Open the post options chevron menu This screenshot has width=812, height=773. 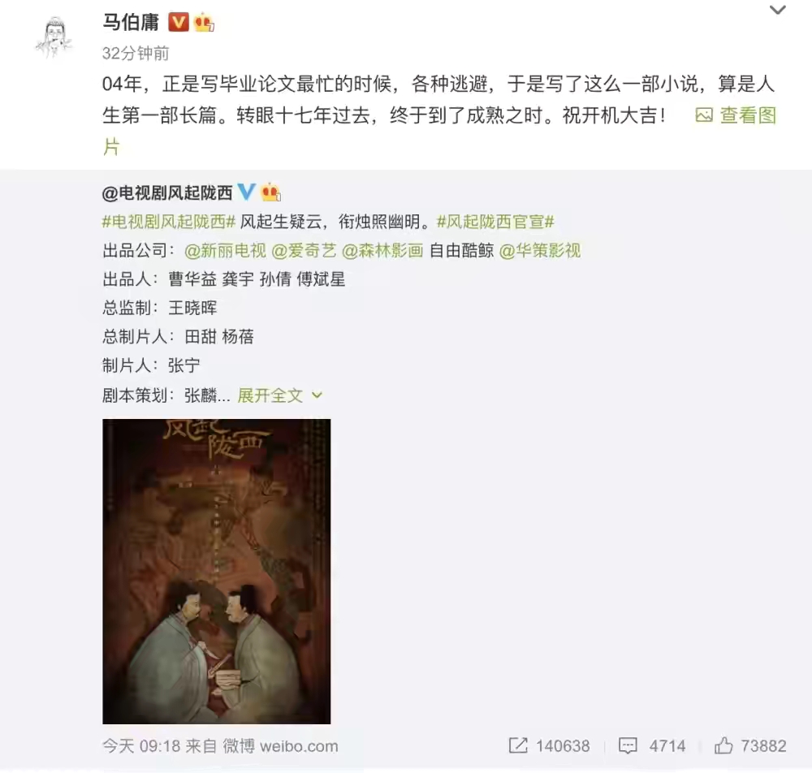[777, 11]
